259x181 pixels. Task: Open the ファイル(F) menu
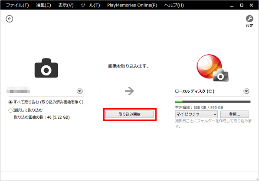17,5
